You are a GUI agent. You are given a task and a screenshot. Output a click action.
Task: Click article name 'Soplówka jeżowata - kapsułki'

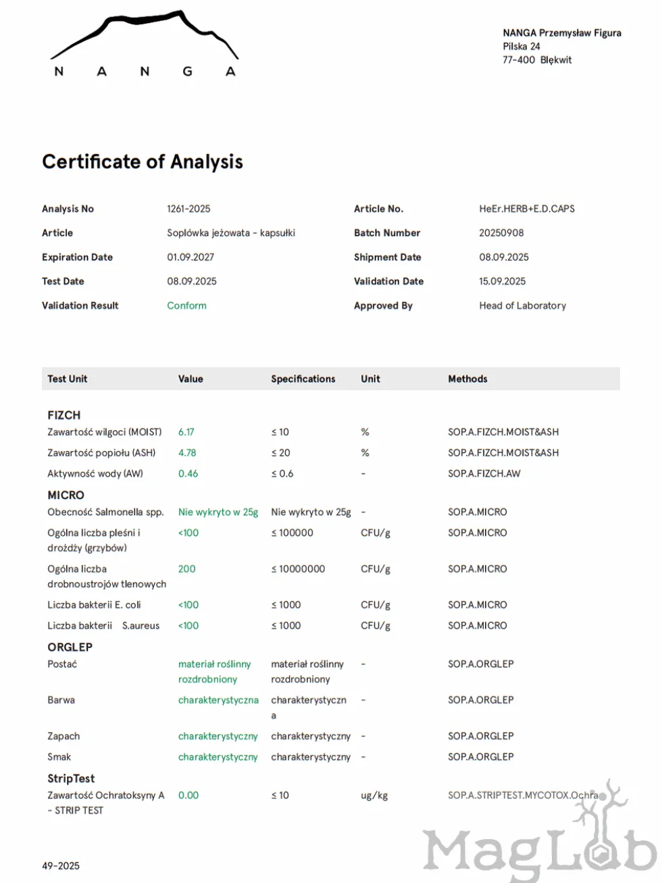231,233
